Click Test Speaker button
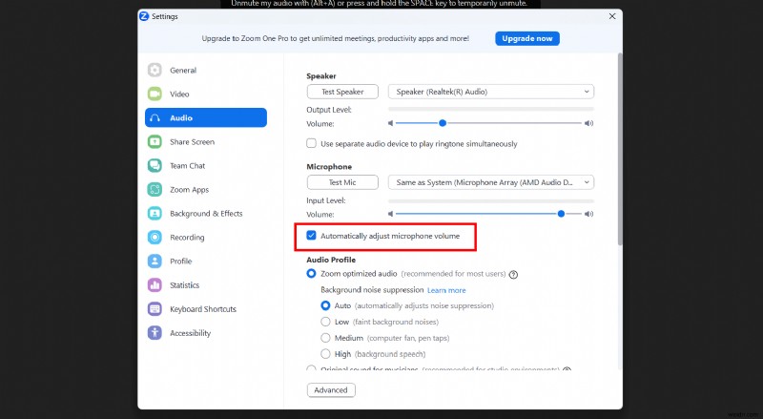 pos(342,92)
